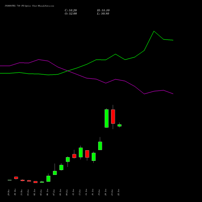Viewport: 202px width, 202px height.
Task: Select the close value C: 53.20
Action: [x=71, y=11]
